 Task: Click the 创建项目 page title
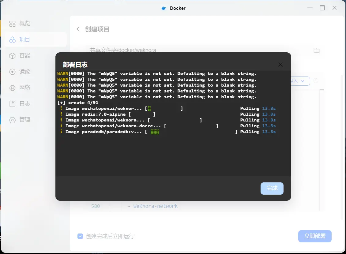click(97, 29)
